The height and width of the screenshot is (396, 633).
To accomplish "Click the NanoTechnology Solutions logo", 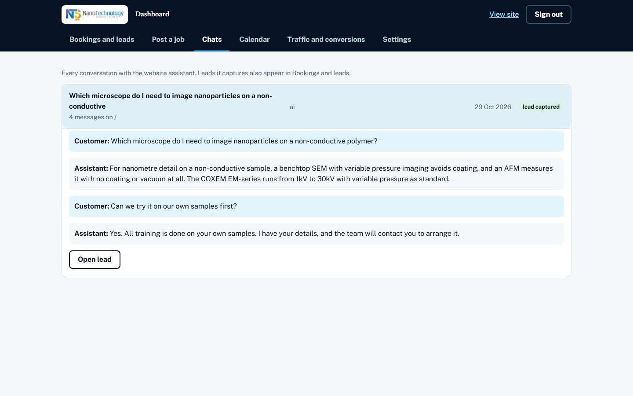I will click(95, 15).
